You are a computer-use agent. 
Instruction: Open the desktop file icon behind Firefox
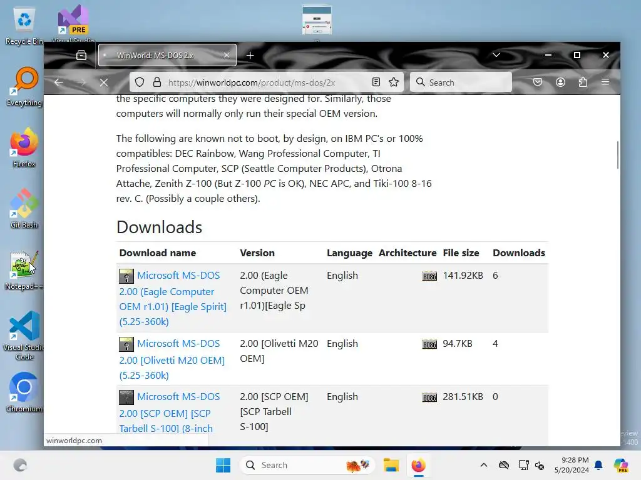click(317, 21)
